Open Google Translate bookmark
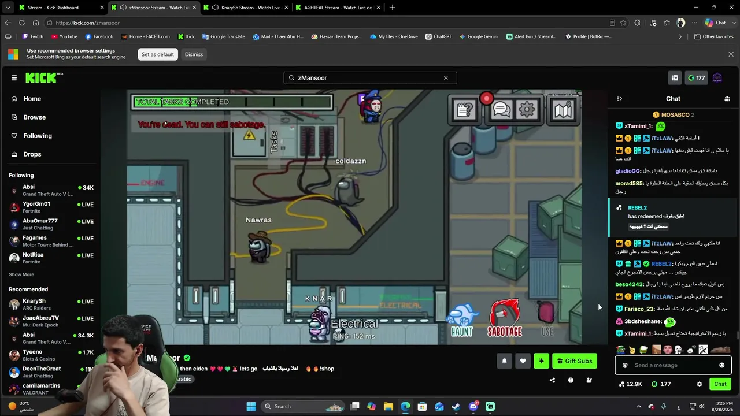740x416 pixels. click(x=223, y=36)
